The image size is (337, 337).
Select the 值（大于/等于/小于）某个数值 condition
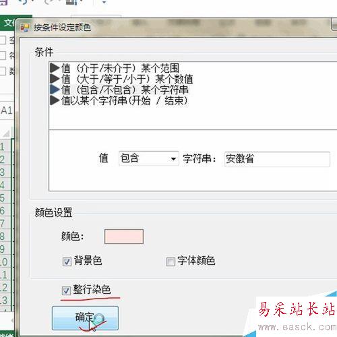121,79
